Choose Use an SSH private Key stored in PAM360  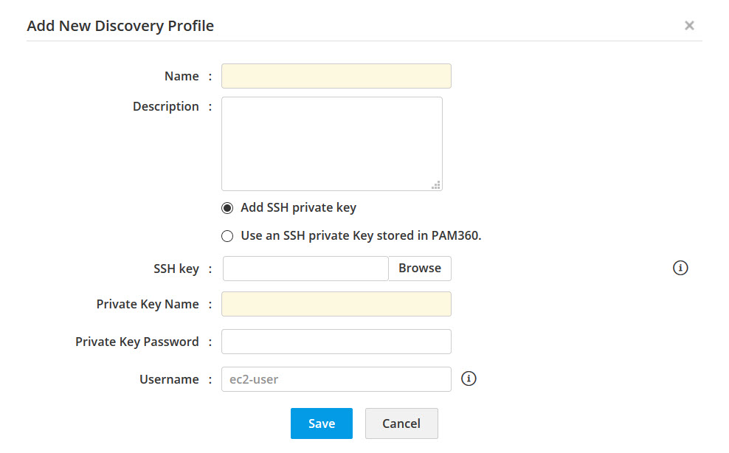point(227,236)
